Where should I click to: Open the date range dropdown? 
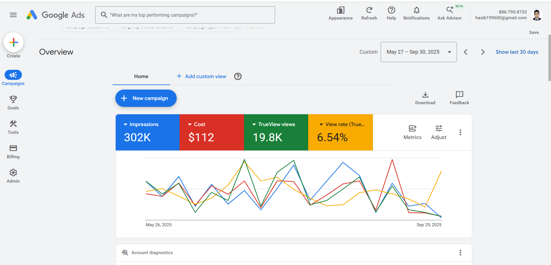pyautogui.click(x=419, y=52)
